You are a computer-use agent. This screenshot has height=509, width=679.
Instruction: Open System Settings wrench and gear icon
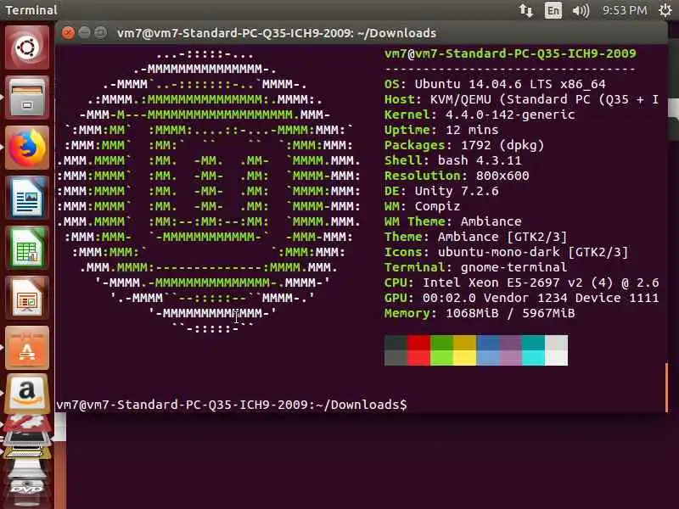coord(27,424)
